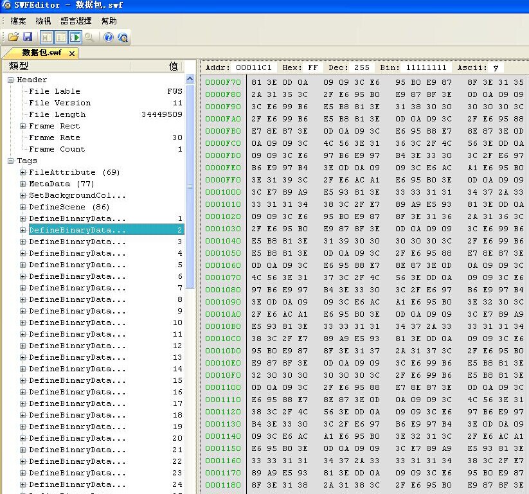Select the Frame Count row
The height and width of the screenshot is (494, 529).
click(x=105, y=149)
